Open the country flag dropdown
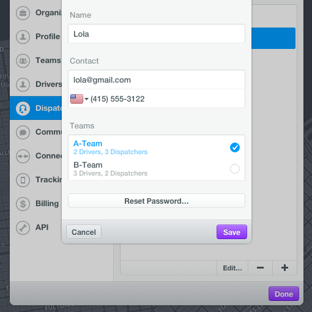The image size is (312, 312). 79,99
